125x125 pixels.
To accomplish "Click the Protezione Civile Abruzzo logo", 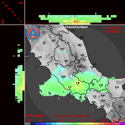I will (33, 33).
